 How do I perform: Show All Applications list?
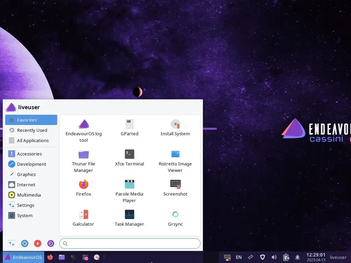(x=31, y=140)
